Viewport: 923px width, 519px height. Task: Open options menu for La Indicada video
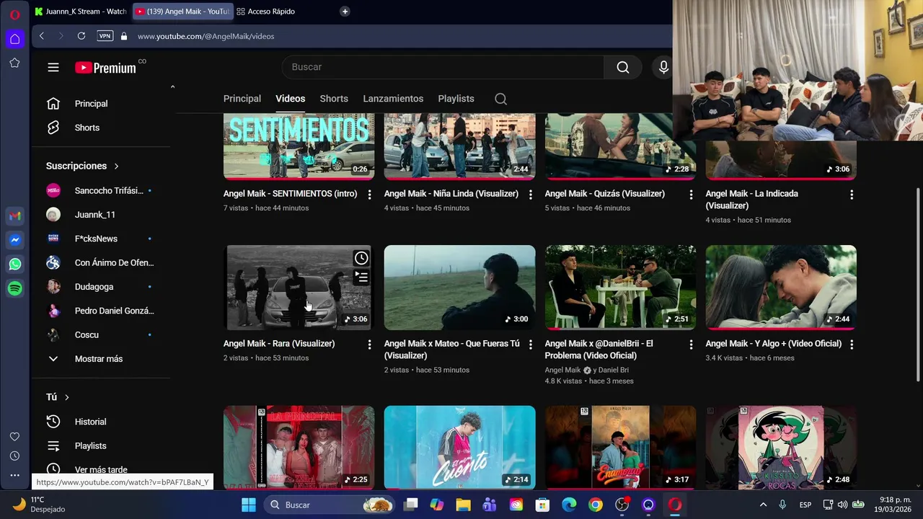click(x=852, y=195)
